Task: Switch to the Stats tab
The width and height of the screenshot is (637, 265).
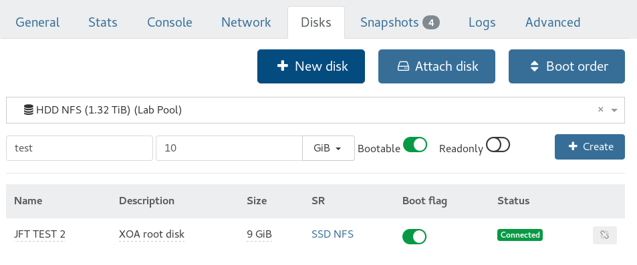Action: click(103, 22)
